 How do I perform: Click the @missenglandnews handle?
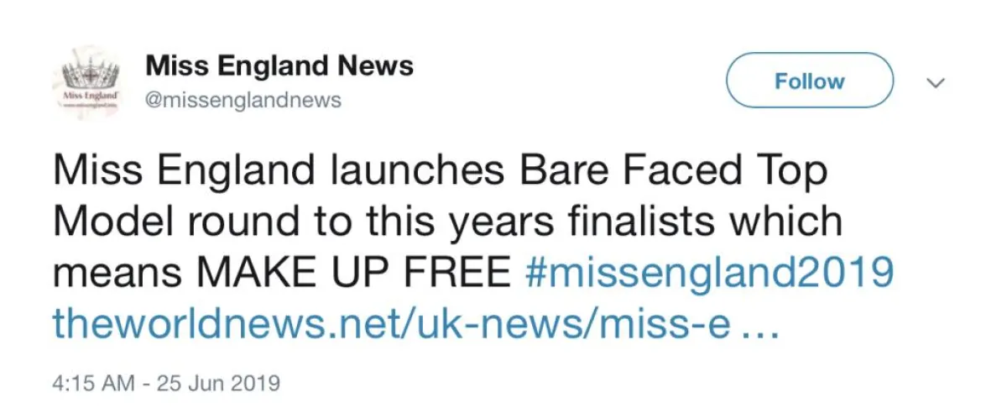pyautogui.click(x=243, y=100)
